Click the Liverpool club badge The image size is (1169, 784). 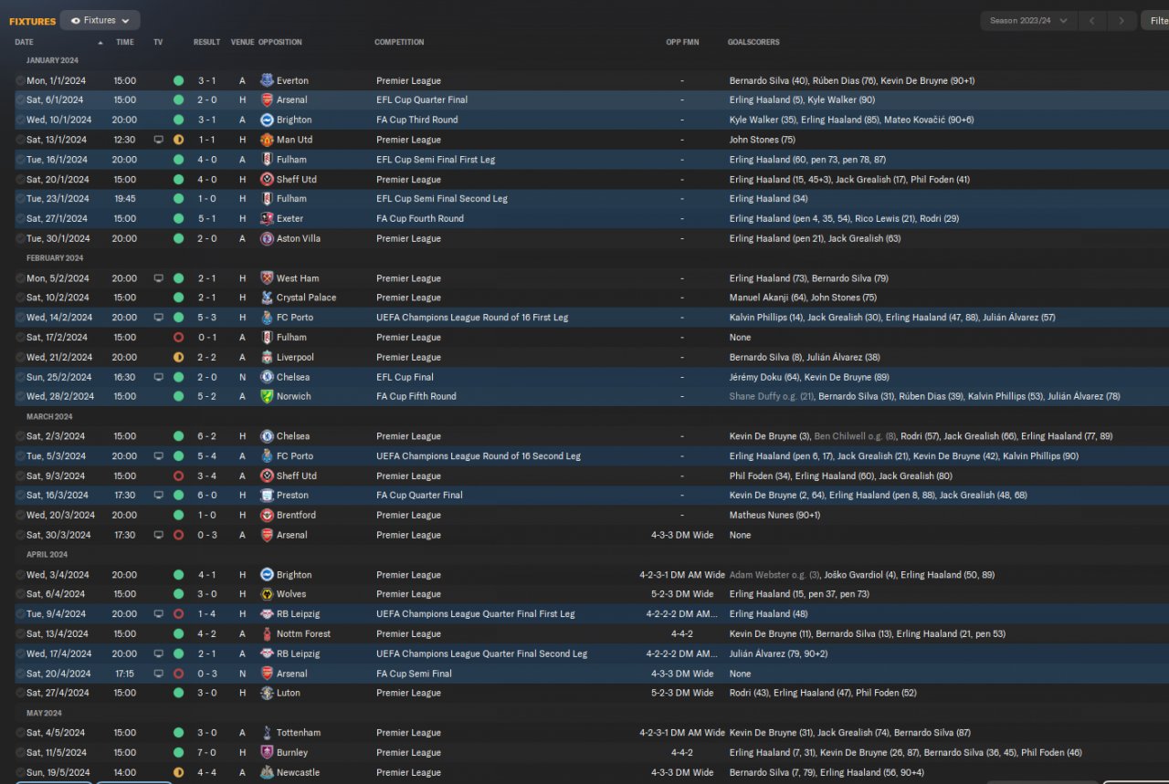(267, 357)
